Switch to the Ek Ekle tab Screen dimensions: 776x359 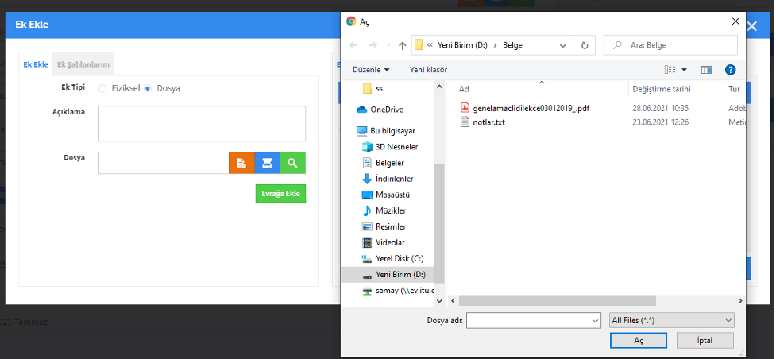click(x=36, y=64)
